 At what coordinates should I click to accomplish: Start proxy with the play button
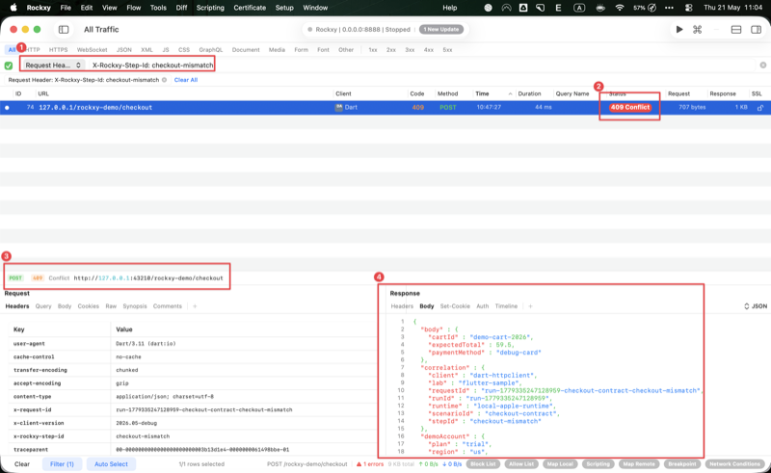coord(679,30)
